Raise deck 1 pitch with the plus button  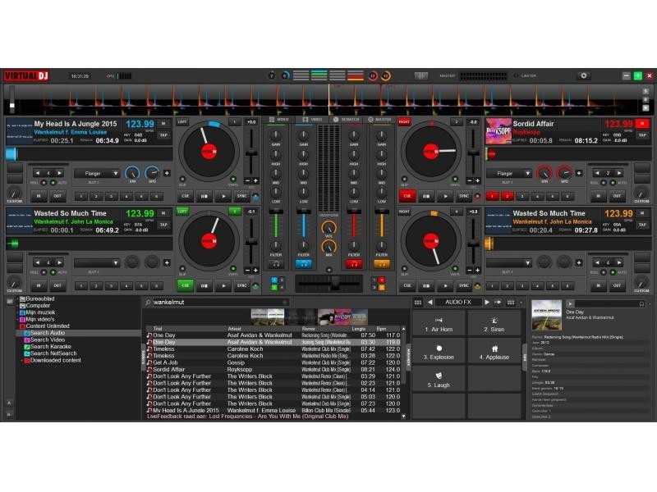point(255,180)
